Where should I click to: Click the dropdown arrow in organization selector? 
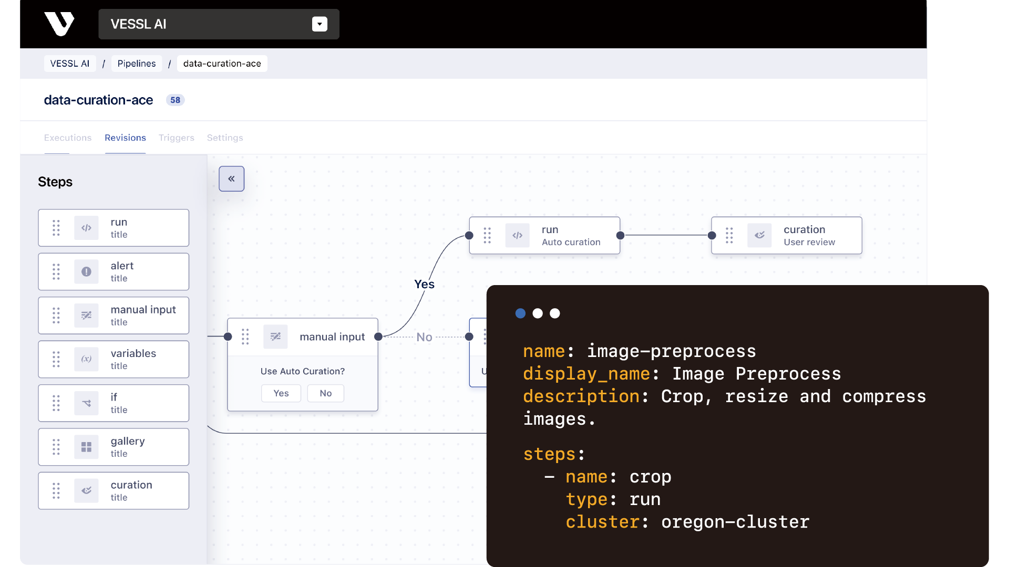tap(320, 24)
